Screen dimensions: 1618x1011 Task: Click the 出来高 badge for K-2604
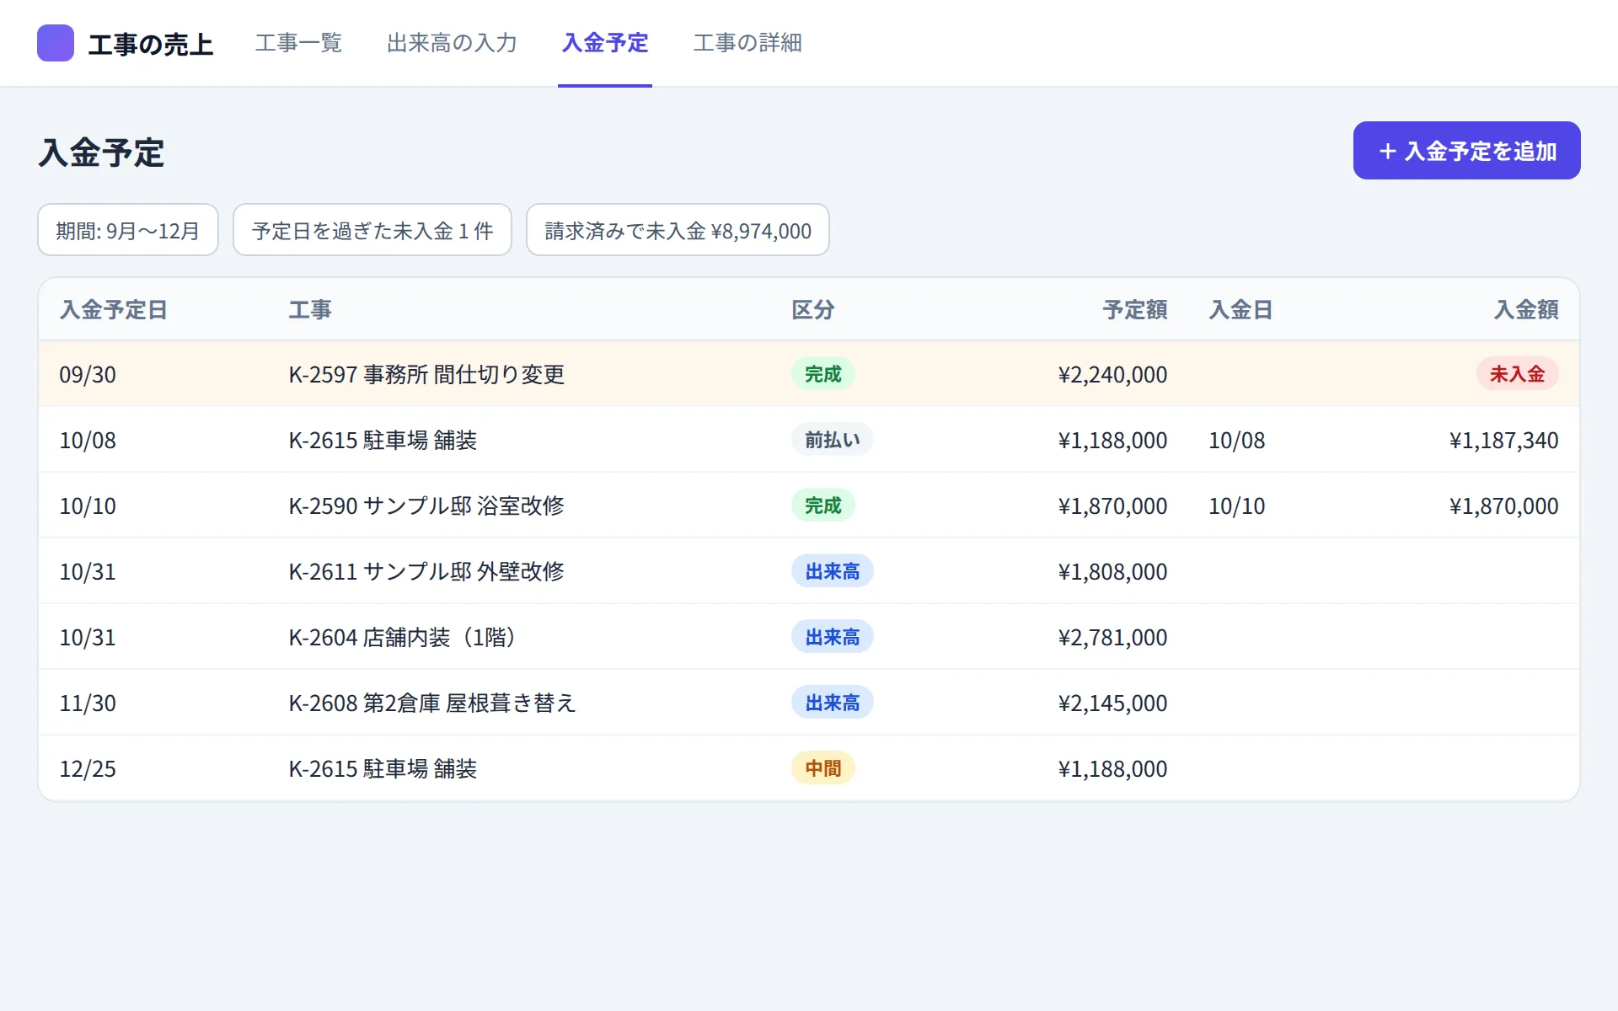click(832, 637)
